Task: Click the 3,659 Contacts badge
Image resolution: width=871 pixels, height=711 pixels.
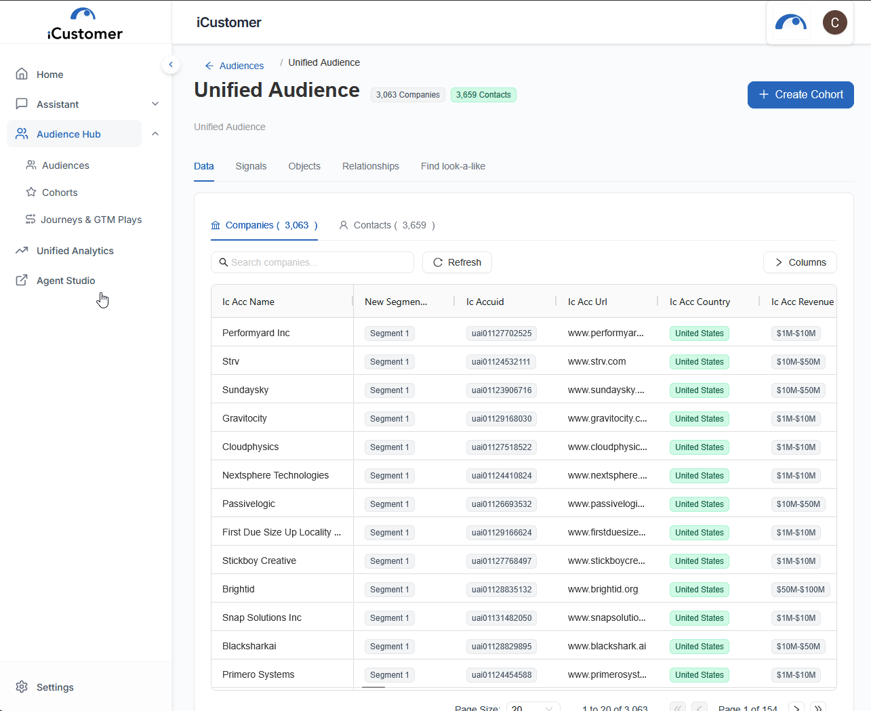Action: [x=483, y=95]
